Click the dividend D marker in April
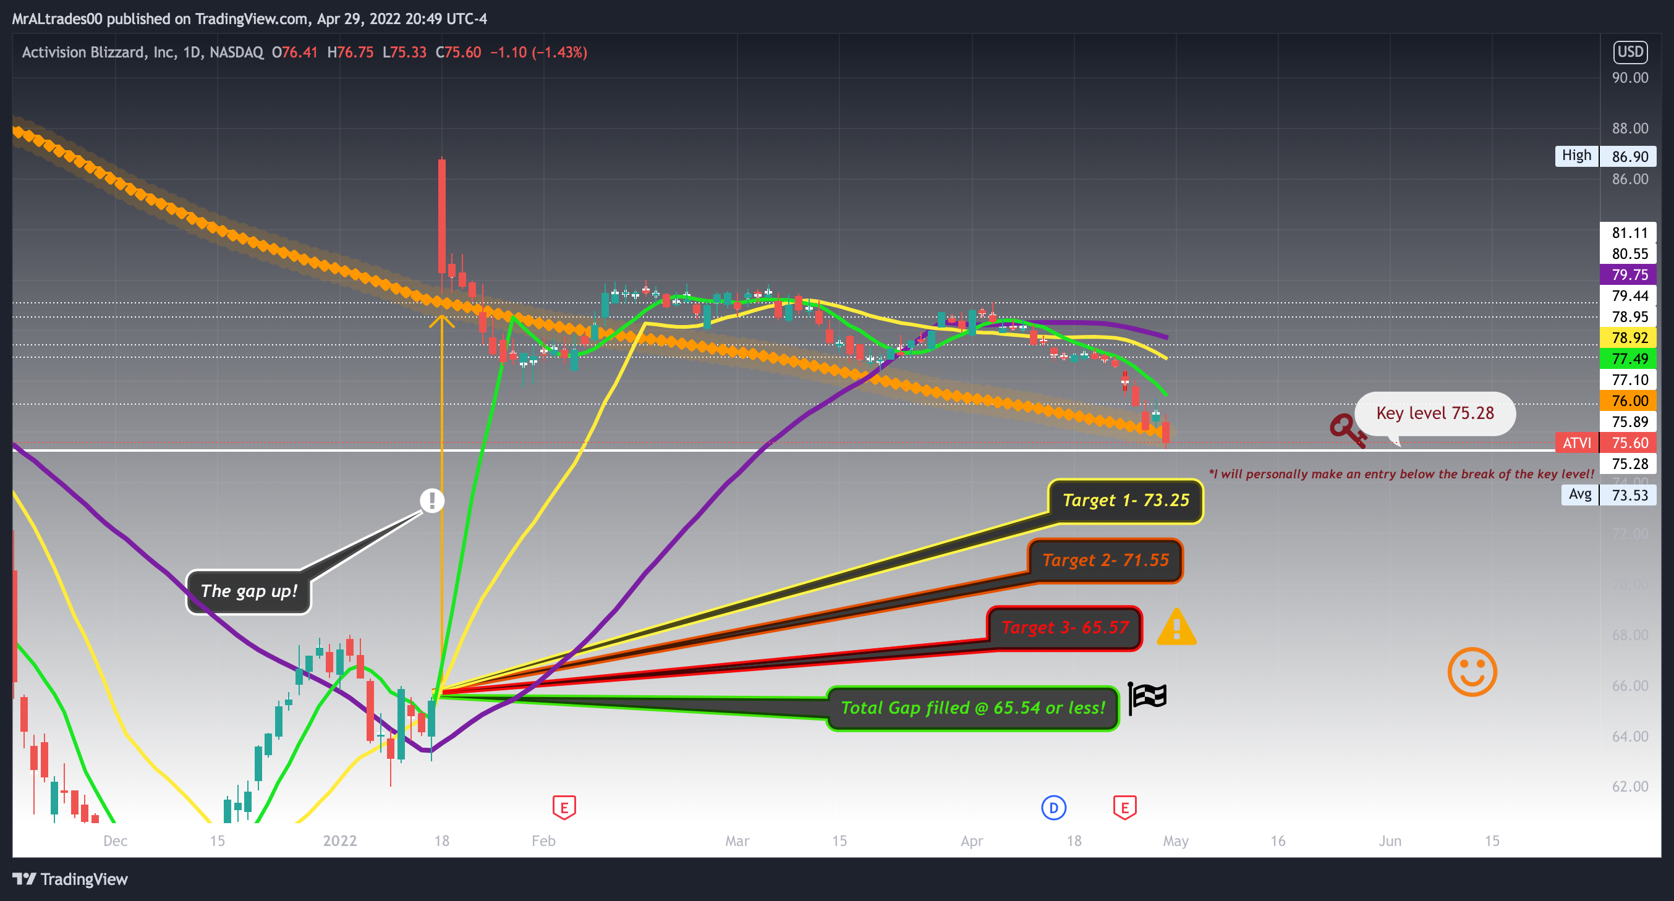 [x=1053, y=808]
